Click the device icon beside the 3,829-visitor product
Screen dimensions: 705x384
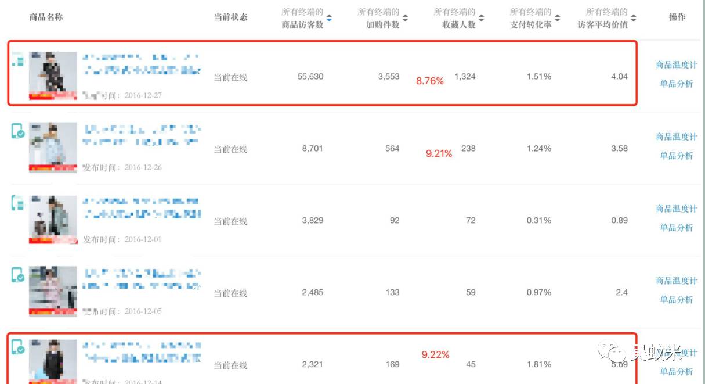[18, 203]
